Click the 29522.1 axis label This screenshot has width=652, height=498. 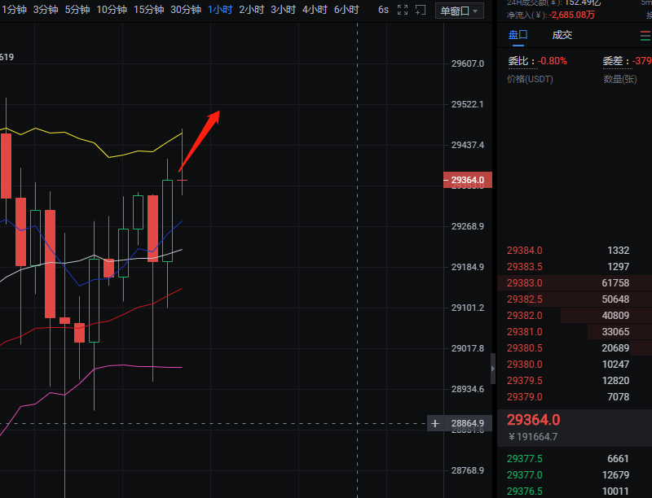click(468, 104)
